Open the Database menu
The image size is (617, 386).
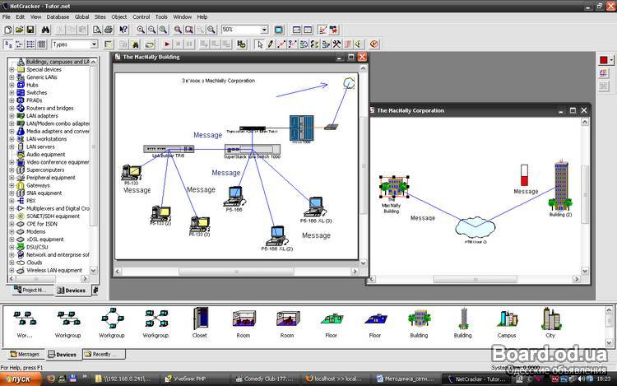click(58, 17)
